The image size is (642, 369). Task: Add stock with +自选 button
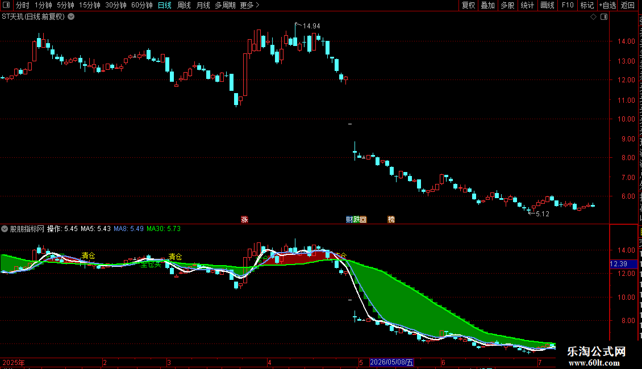pyautogui.click(x=607, y=5)
